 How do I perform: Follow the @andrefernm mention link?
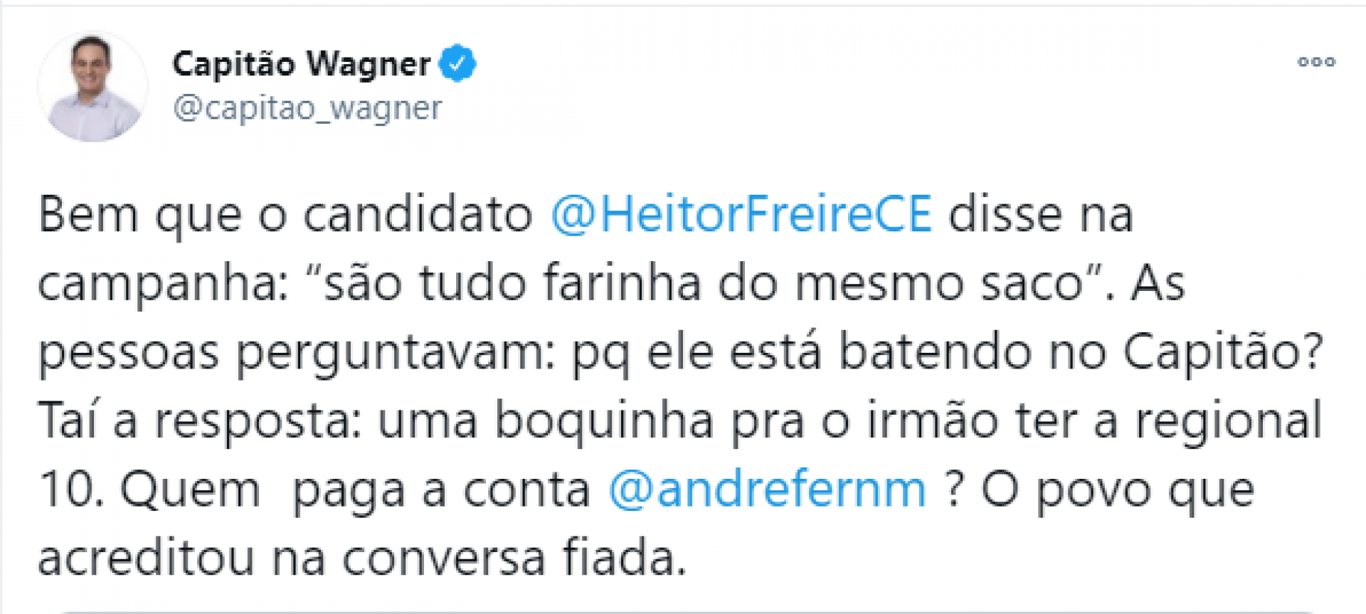[767, 489]
